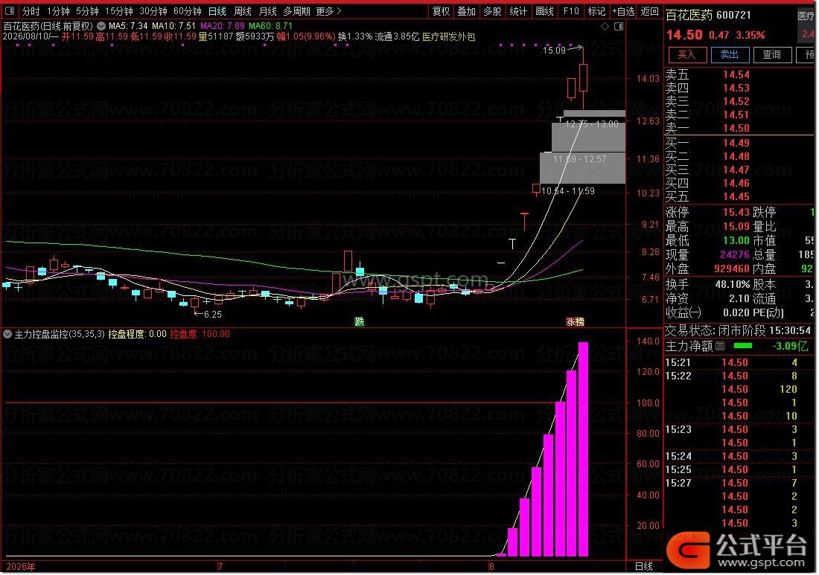Click the 卖出 sell button
The width and height of the screenshot is (819, 575).
point(730,55)
